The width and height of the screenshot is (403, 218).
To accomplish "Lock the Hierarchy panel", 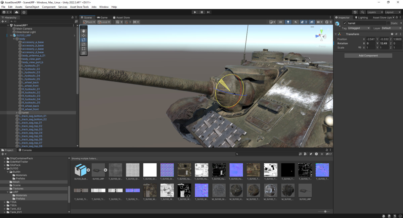I will [x=72, y=17].
